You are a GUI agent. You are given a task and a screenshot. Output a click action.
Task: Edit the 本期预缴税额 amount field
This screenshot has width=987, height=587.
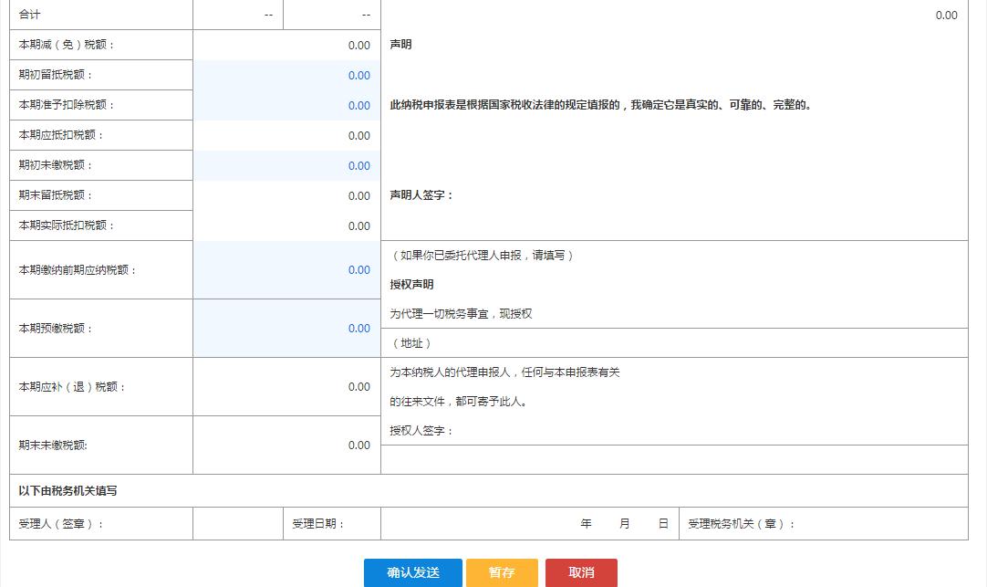tap(286, 329)
